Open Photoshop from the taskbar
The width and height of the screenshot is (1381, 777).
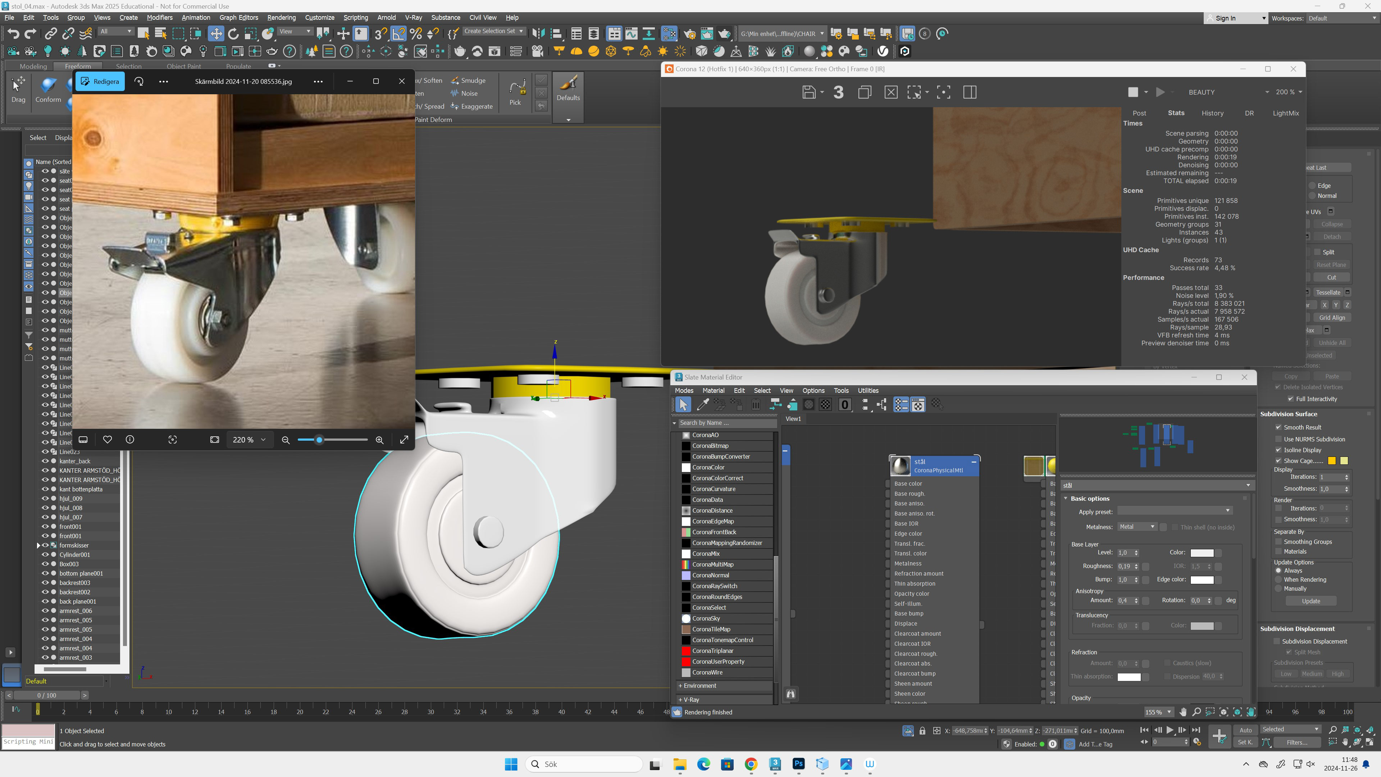pyautogui.click(x=798, y=764)
